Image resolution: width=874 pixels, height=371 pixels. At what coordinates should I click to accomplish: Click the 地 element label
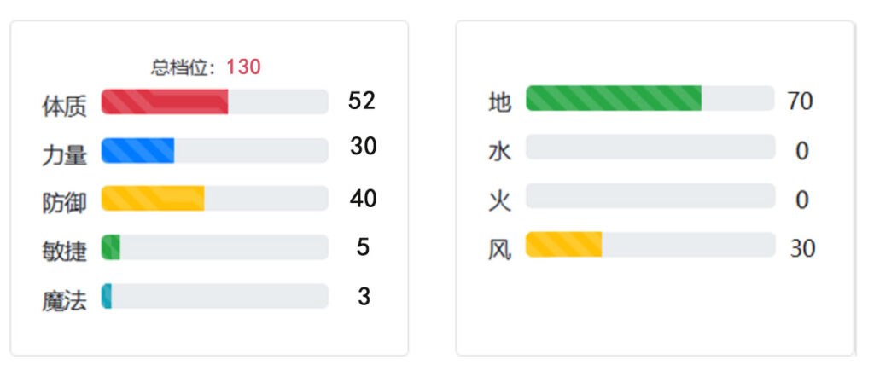pyautogui.click(x=499, y=103)
